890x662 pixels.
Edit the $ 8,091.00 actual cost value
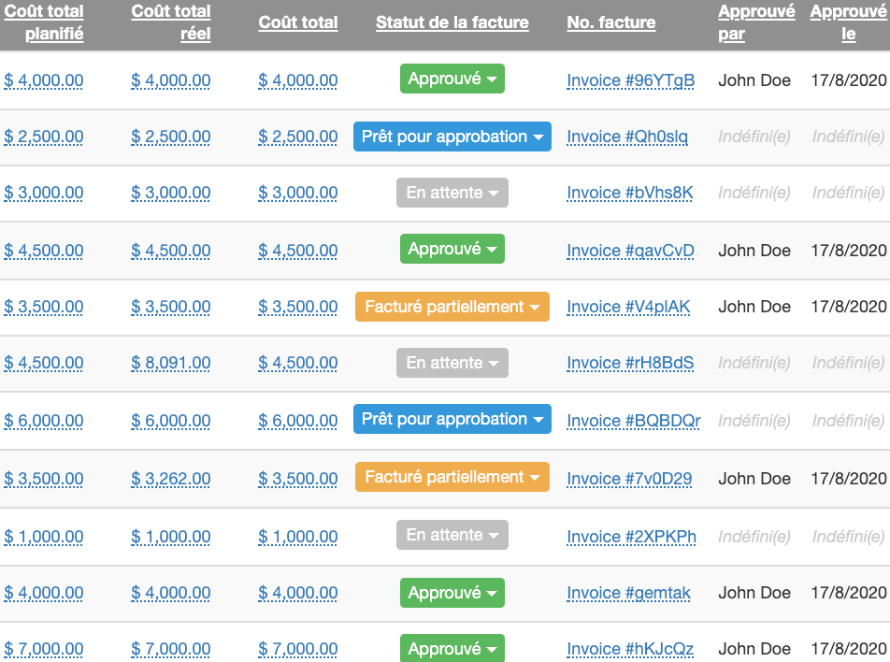pyautogui.click(x=171, y=364)
